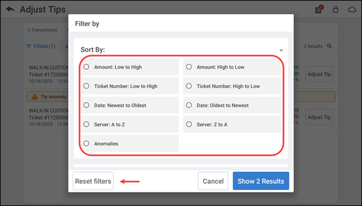The height and width of the screenshot is (206, 362).
Task: Open the notifications receipt icon with badge
Action: pos(319,9)
